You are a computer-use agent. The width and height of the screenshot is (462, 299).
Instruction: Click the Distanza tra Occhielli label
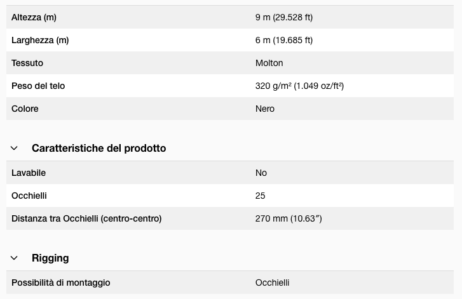tap(86, 218)
